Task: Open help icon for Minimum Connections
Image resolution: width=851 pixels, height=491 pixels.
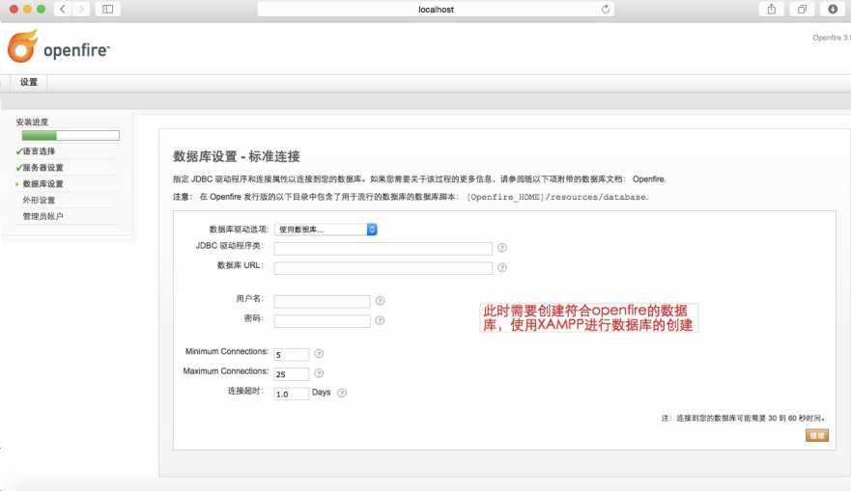Action: [x=319, y=353]
